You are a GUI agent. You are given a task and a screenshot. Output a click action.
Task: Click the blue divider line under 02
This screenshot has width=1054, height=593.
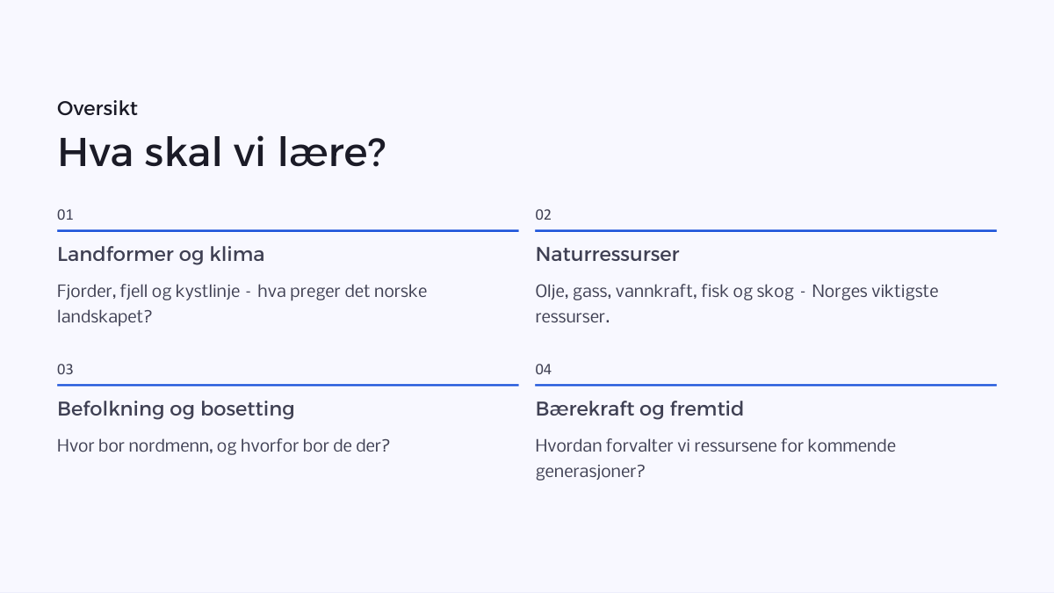[766, 230]
